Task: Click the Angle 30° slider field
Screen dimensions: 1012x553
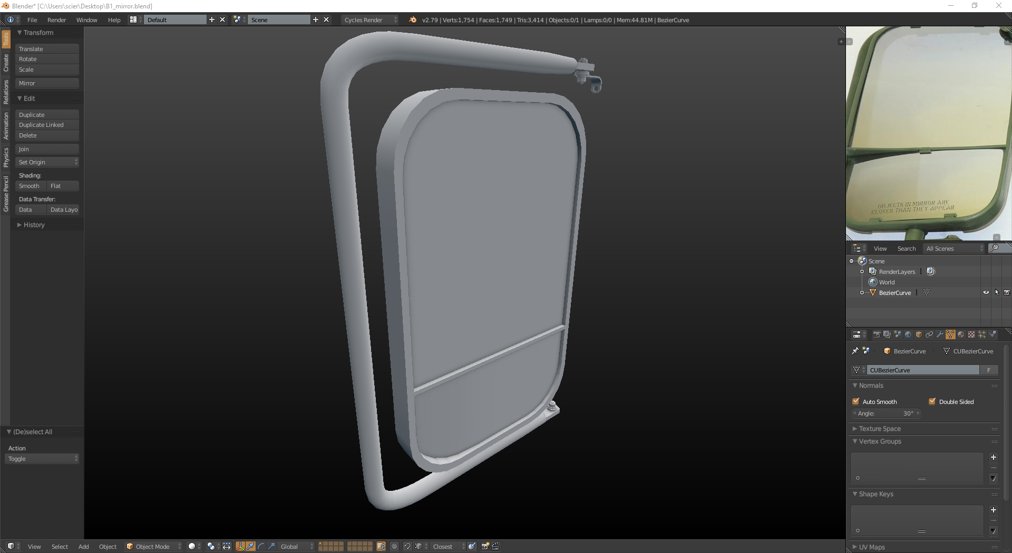Action: click(886, 413)
